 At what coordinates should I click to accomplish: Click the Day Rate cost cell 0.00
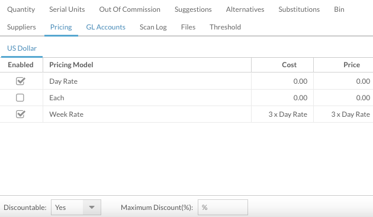282,81
